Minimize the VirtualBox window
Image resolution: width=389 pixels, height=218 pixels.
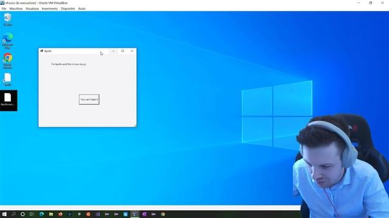(359, 2)
